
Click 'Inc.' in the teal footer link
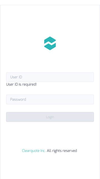point(43,151)
